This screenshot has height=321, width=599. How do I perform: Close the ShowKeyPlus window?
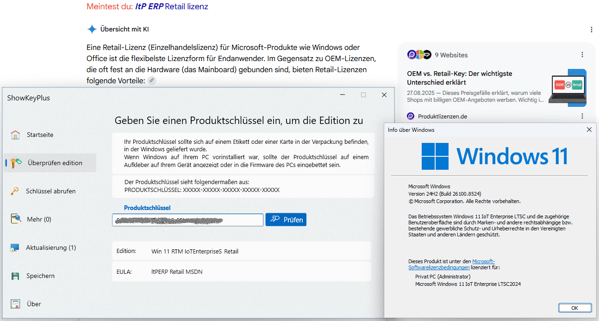tap(384, 95)
